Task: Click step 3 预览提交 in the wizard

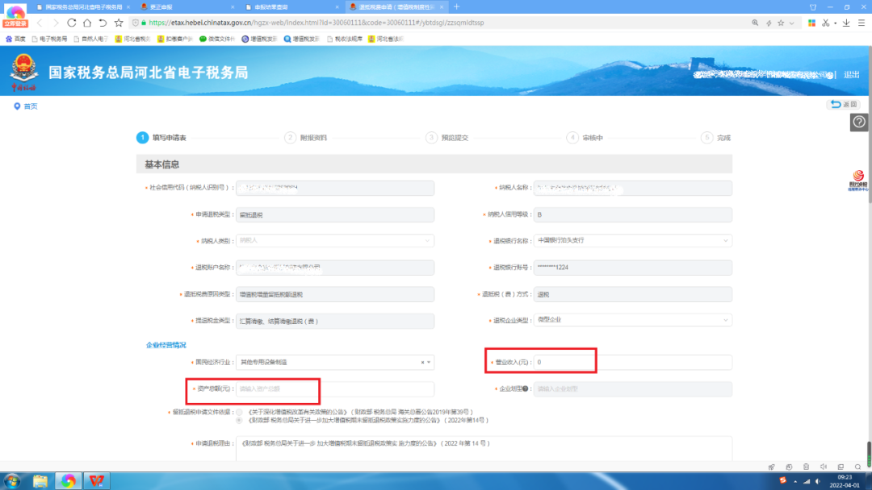Action: click(447, 138)
